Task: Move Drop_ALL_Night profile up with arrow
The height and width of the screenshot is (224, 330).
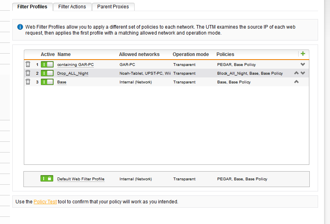Action: coord(296,73)
